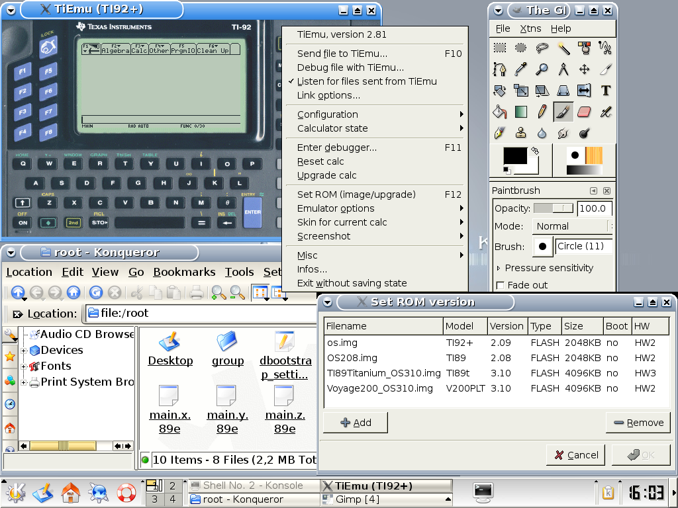Click the Up arrow in Konqueror toolbar

(x=18, y=293)
